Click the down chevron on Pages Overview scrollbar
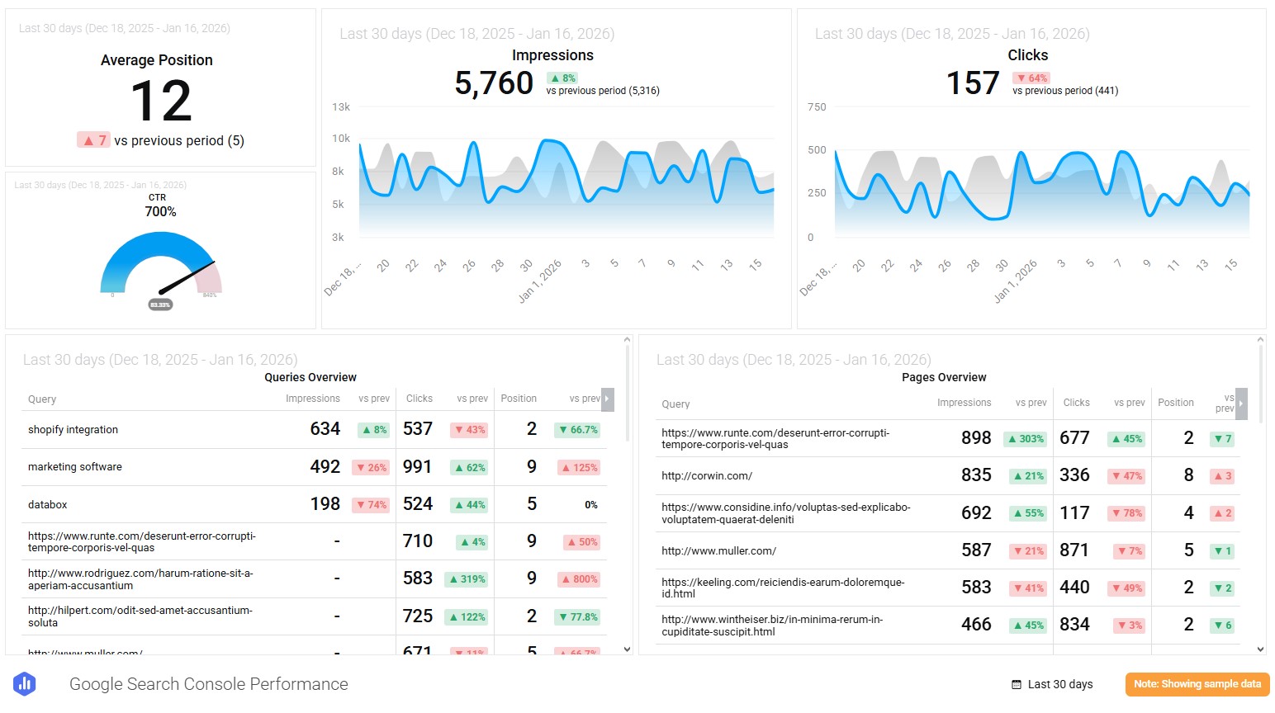 pos(1261,648)
